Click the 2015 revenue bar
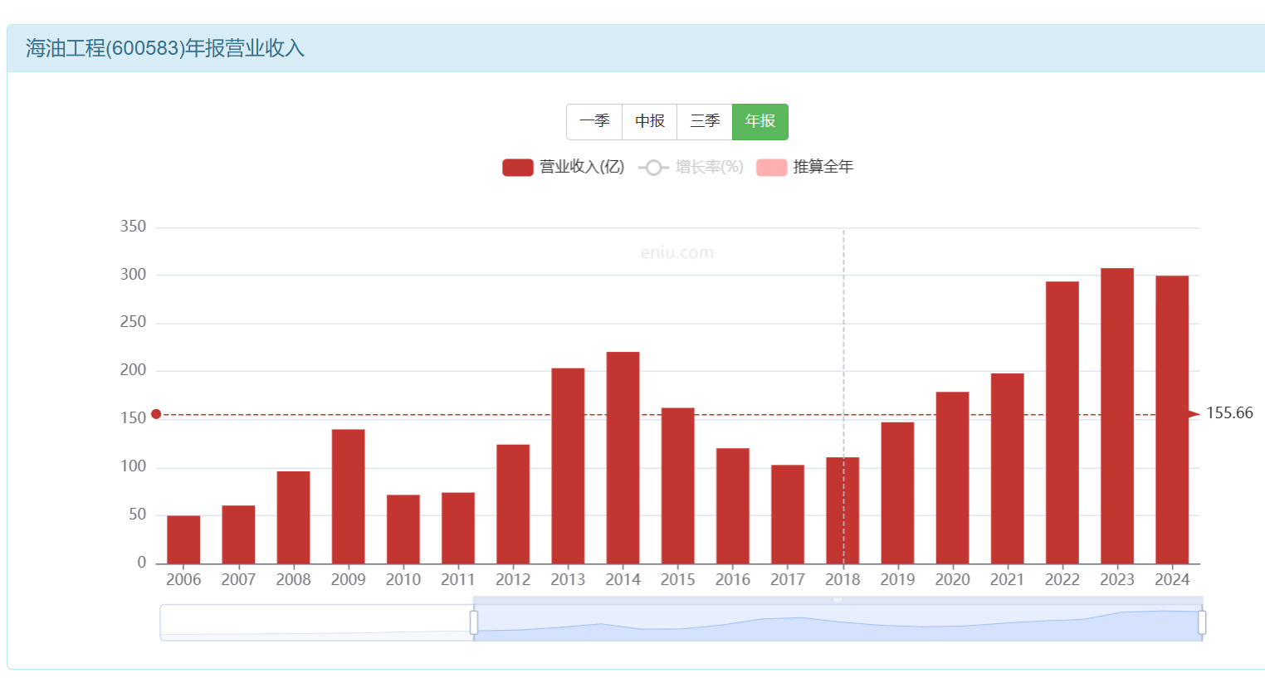The image size is (1265, 678). (678, 485)
